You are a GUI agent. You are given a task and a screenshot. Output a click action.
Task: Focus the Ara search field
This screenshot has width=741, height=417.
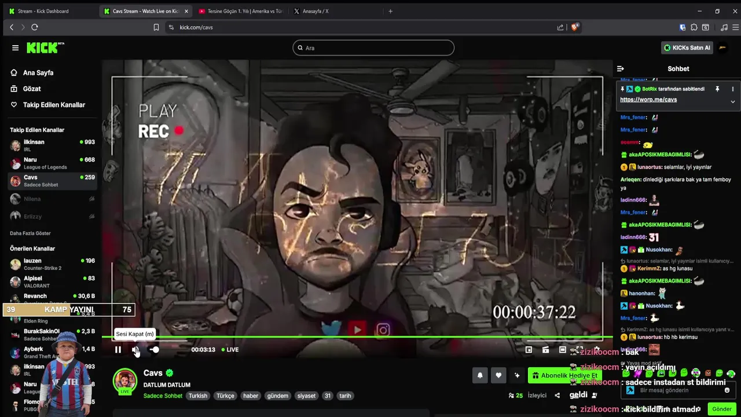click(373, 47)
